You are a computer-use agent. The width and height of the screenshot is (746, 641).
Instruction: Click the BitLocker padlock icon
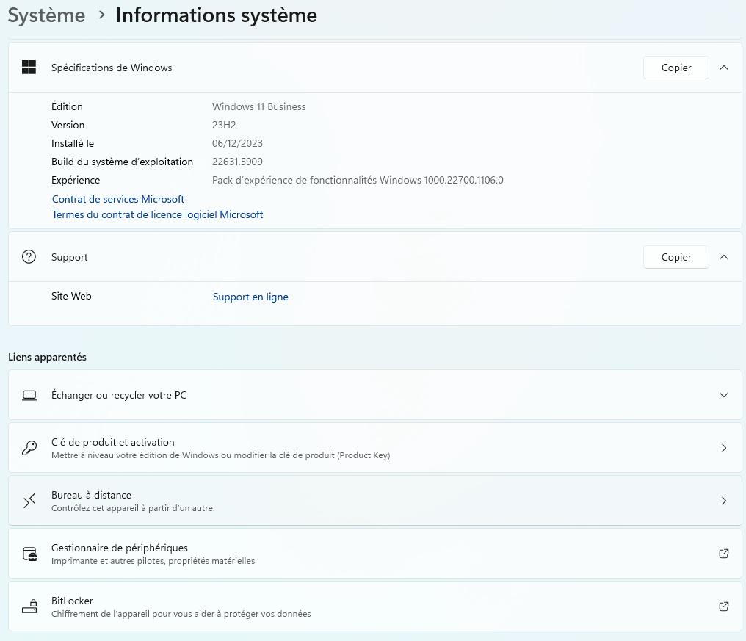pos(29,606)
